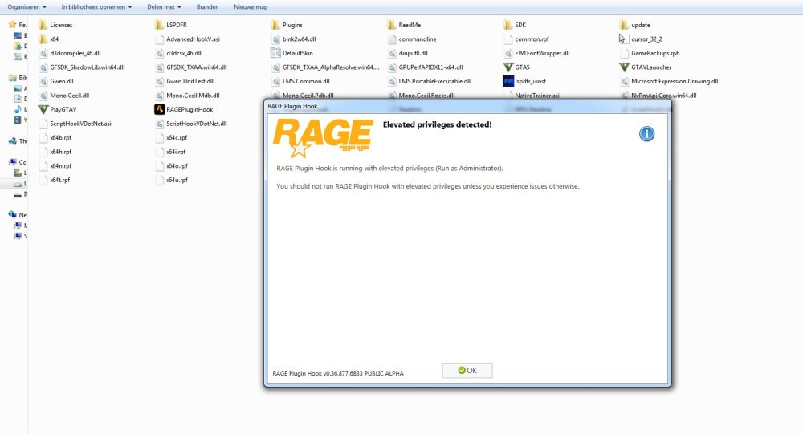Select the Licenses folder icon
Image resolution: width=803 pixels, height=435 pixels.
pos(43,25)
